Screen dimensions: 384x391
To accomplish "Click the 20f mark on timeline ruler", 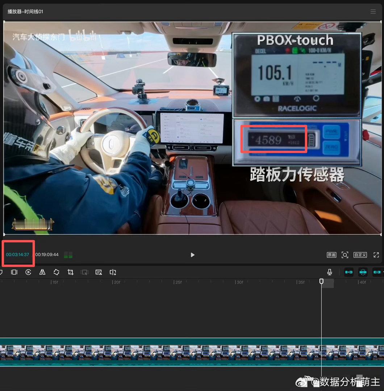I will pos(116,282).
